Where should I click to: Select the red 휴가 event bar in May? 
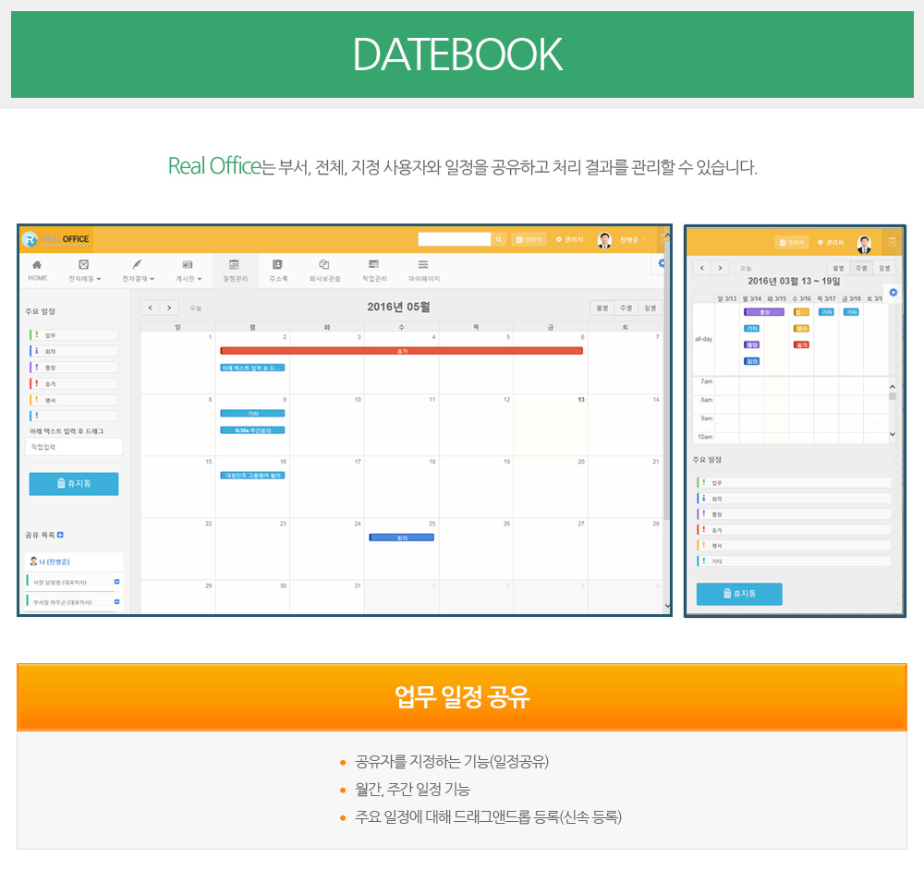pos(401,351)
